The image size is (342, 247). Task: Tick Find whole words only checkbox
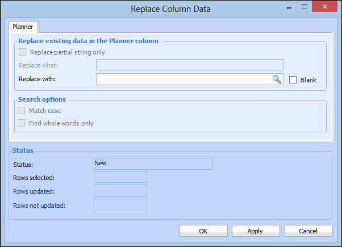(22, 123)
